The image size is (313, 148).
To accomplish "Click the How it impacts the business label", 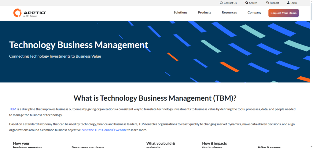I will [x=214, y=145].
